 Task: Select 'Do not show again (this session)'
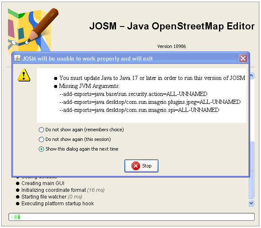pyautogui.click(x=41, y=139)
